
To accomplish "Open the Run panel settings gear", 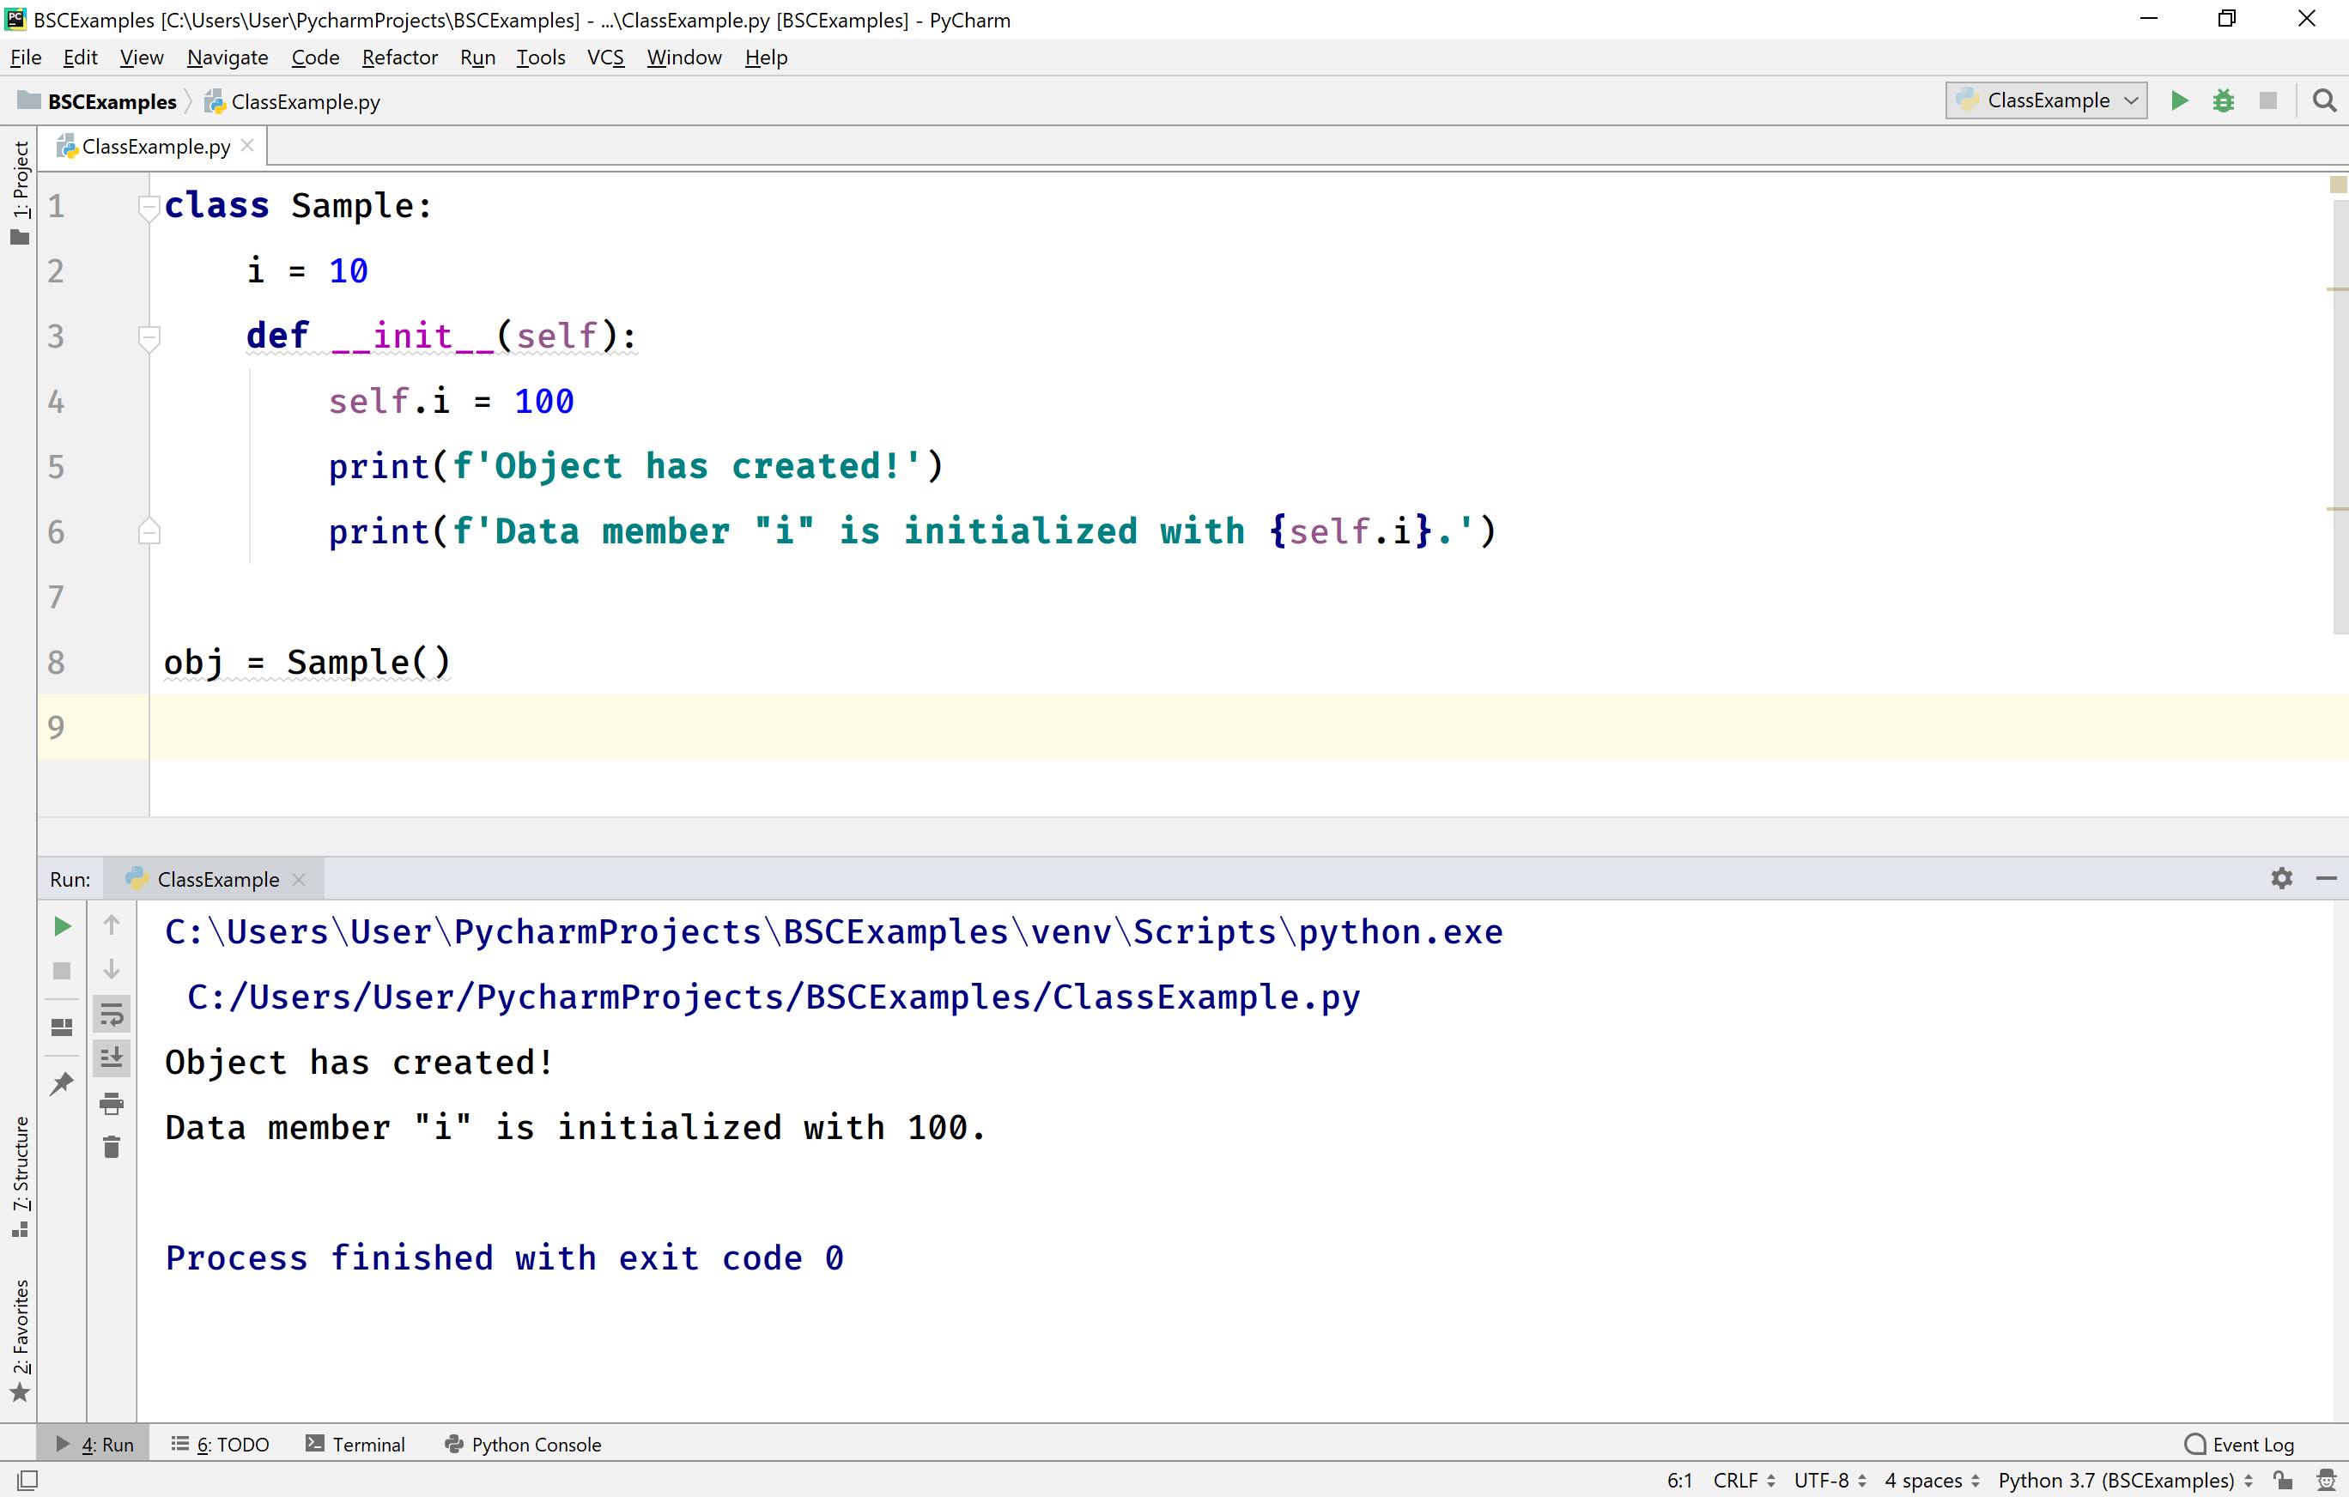I will (x=2282, y=879).
